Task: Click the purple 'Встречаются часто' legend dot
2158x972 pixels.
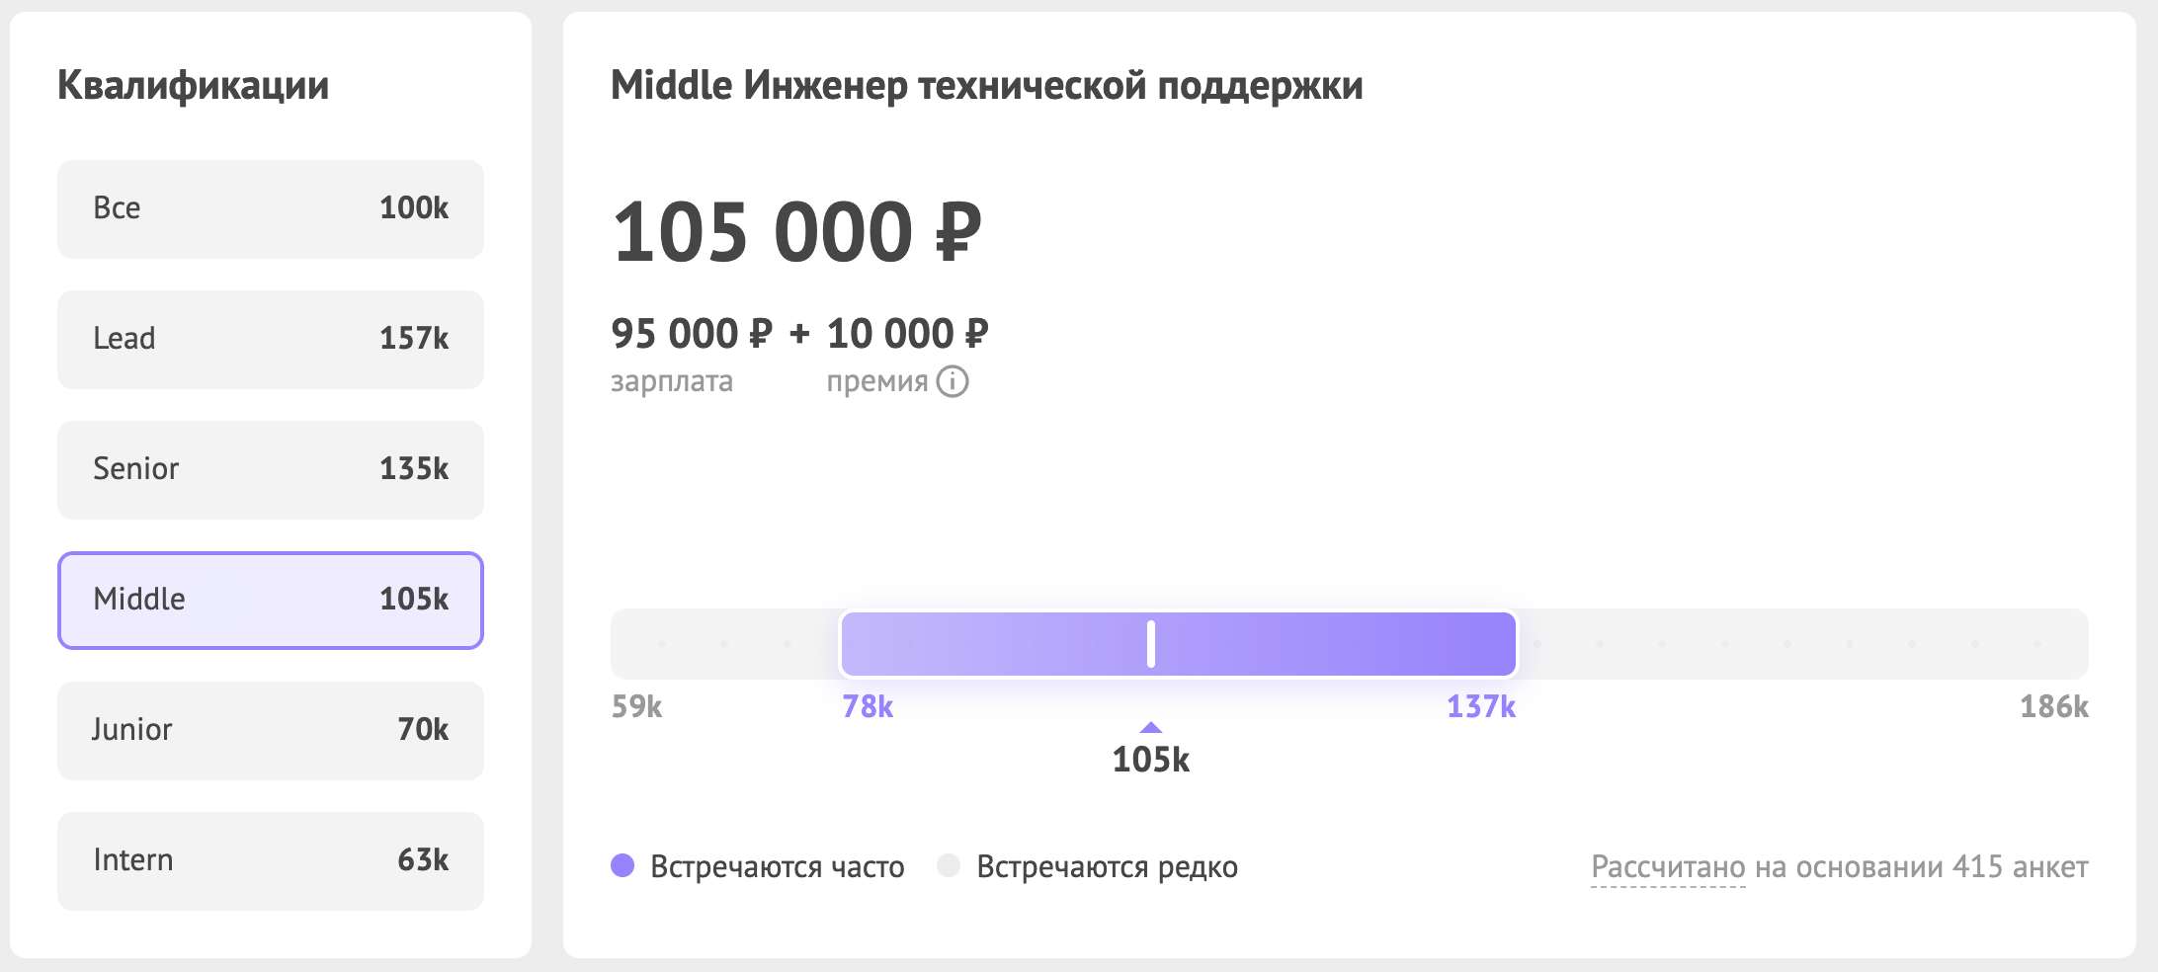Action: (x=622, y=865)
